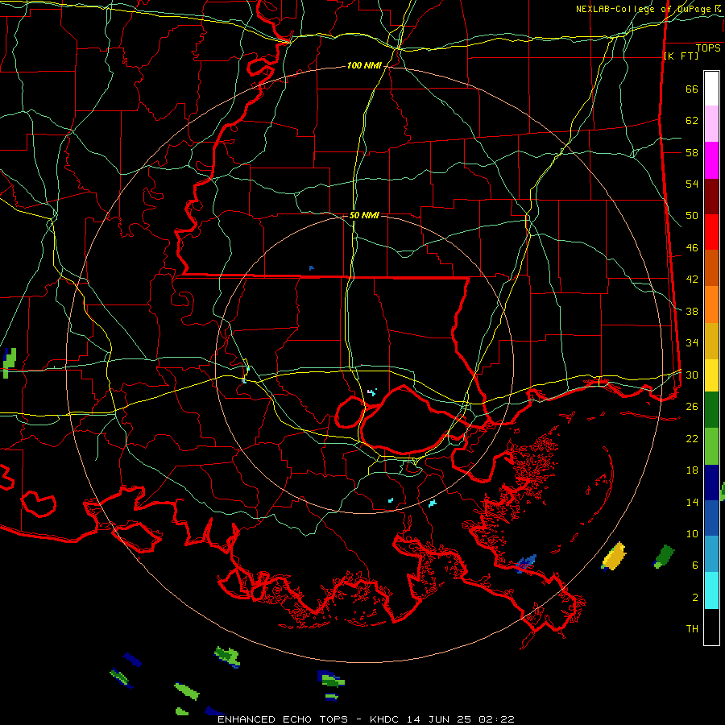The width and height of the screenshot is (725, 725).
Task: Click the tiny cyan echo north of the lake
Action: point(372,392)
